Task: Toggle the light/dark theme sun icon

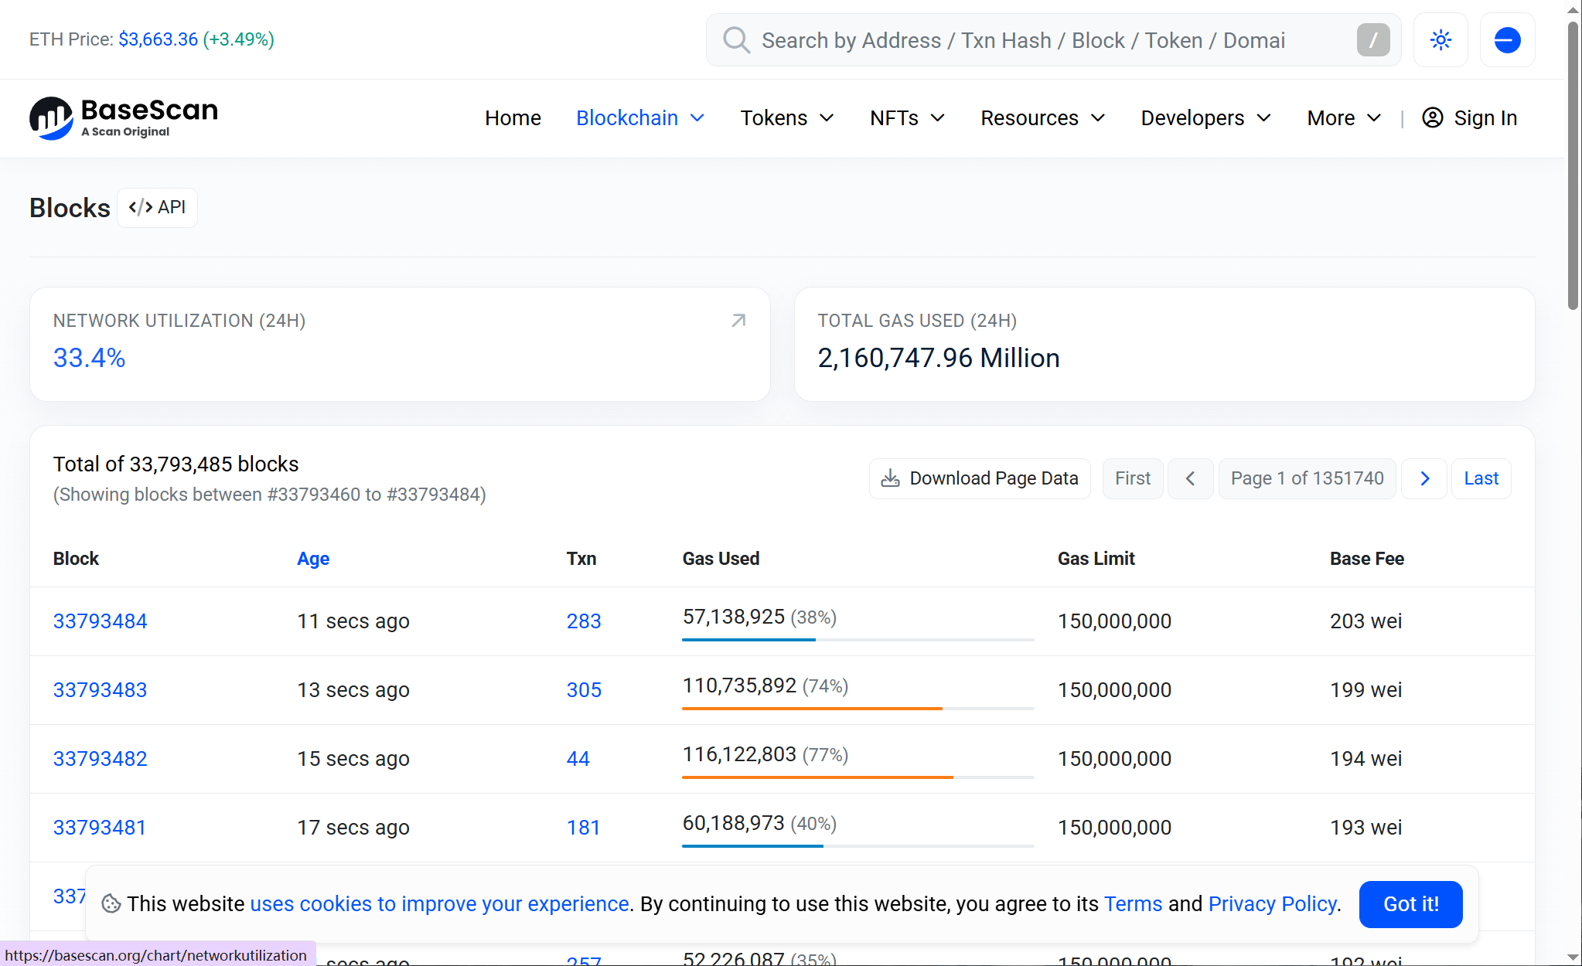Action: click(1440, 40)
